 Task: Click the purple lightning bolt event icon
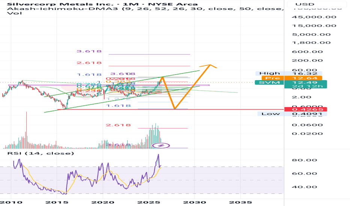161,146
